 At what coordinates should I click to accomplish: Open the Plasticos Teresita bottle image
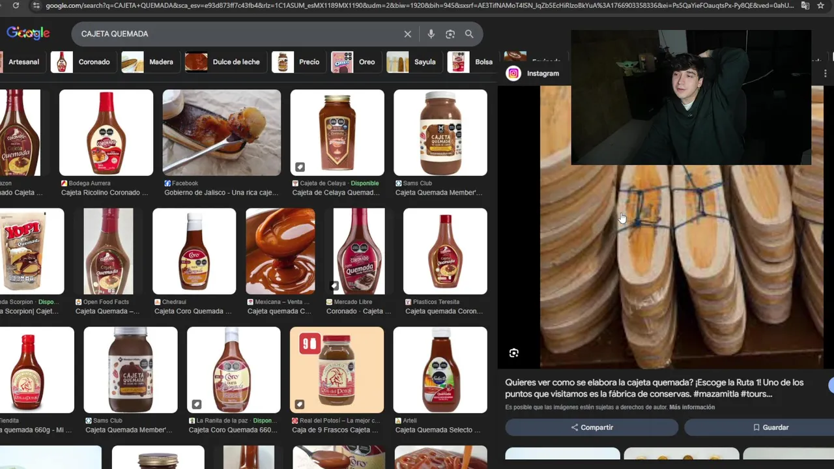(445, 251)
